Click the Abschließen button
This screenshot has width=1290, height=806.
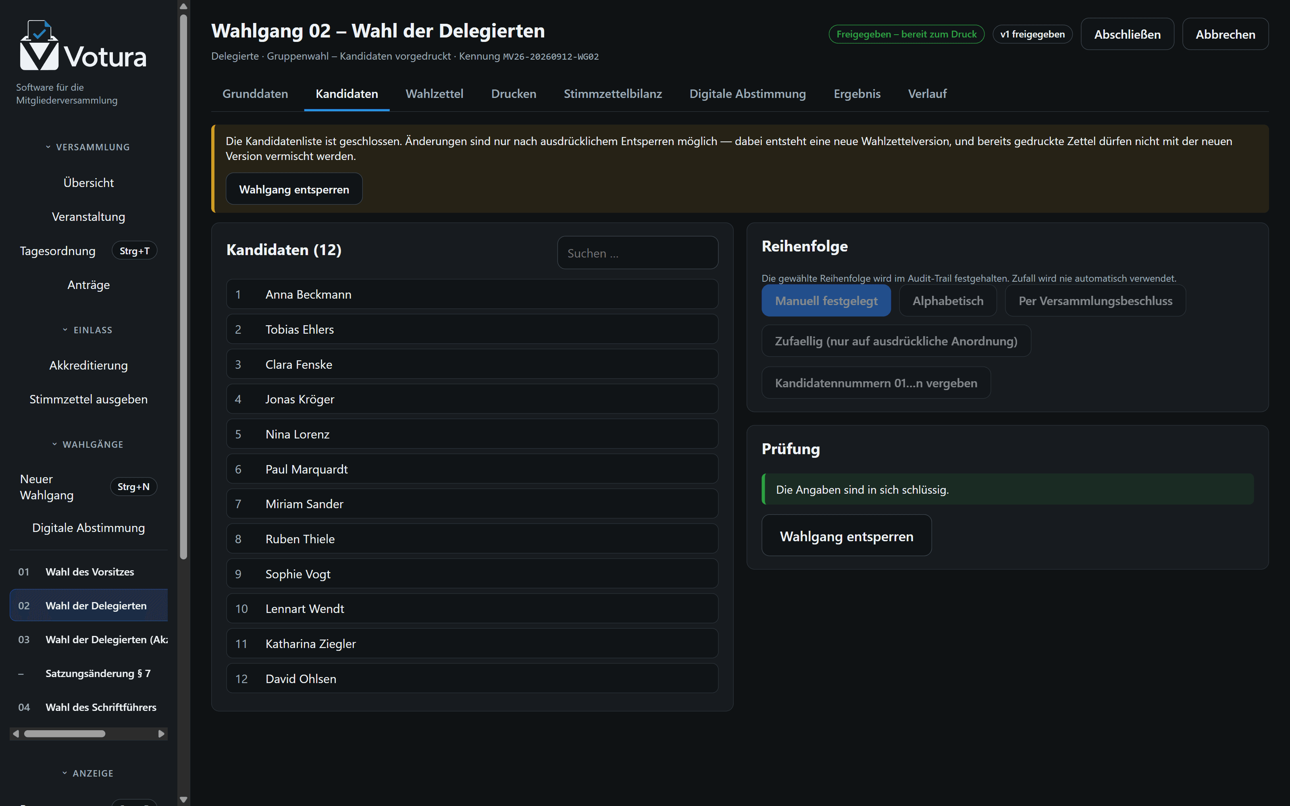[x=1128, y=34]
